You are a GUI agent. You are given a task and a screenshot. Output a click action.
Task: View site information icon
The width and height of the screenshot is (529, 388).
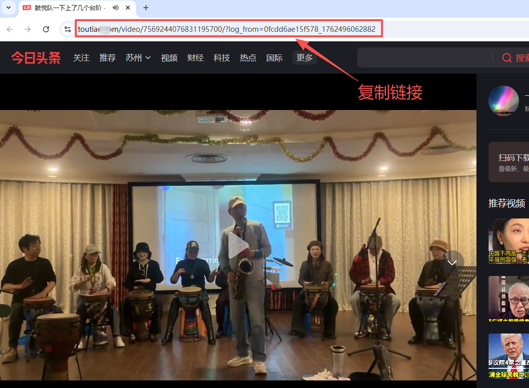[x=68, y=29]
